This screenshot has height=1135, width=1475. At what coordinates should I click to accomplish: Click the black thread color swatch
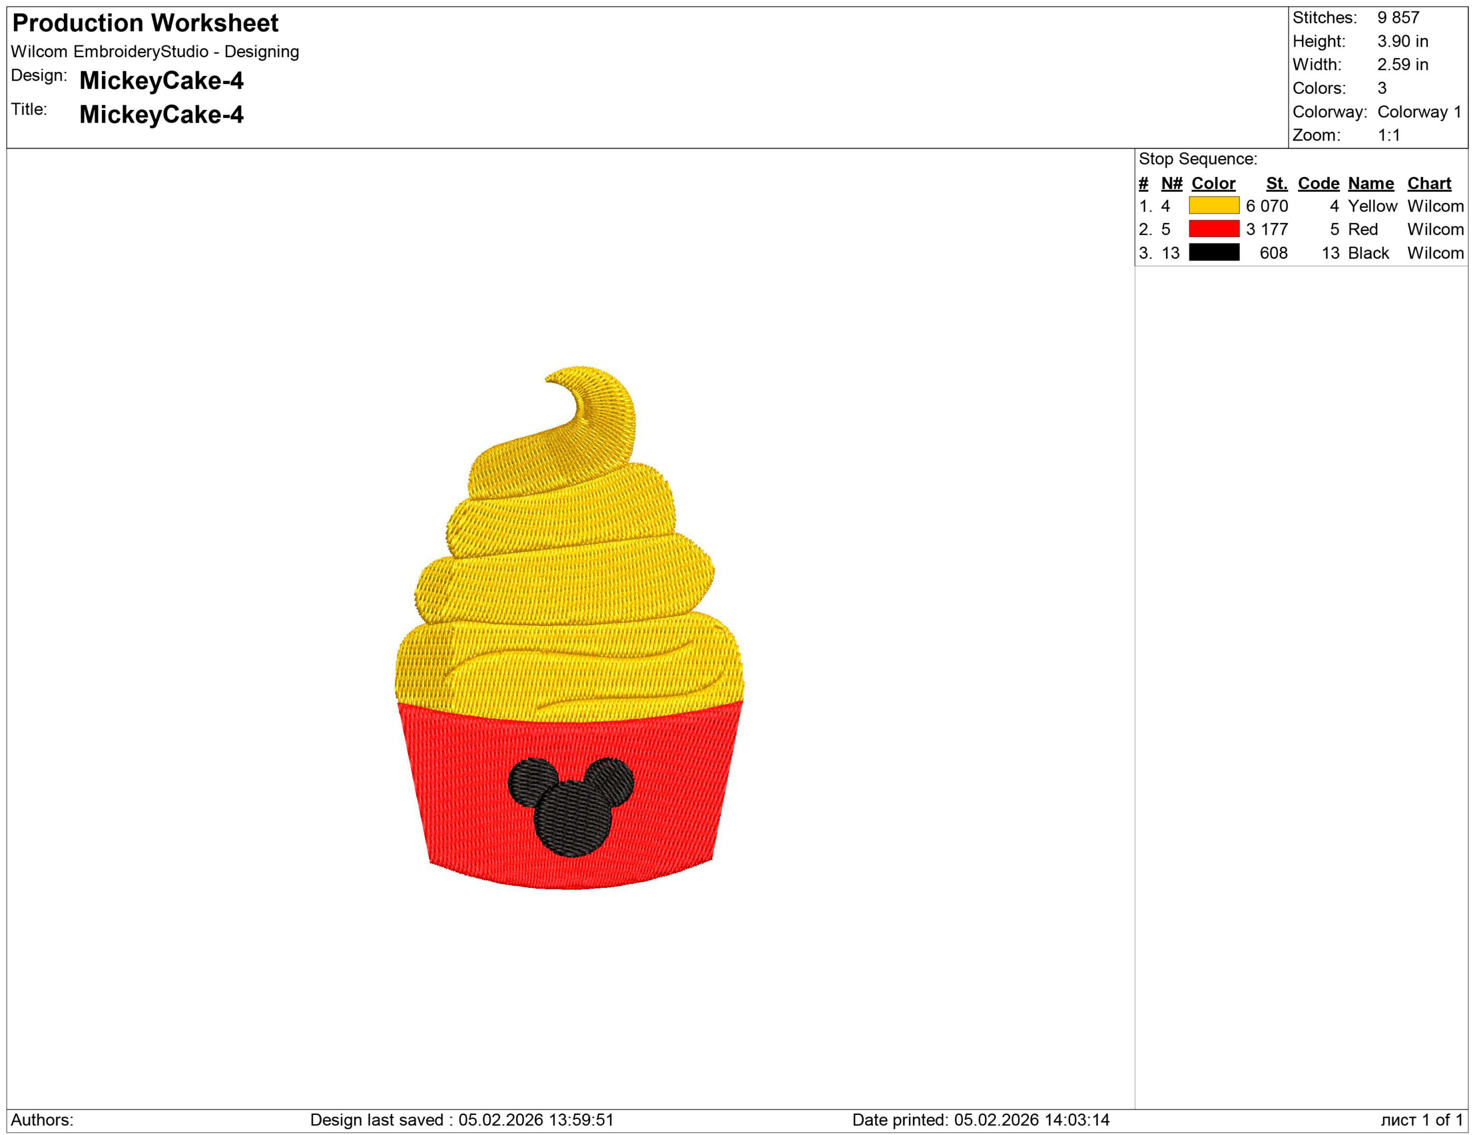pyautogui.click(x=1213, y=252)
